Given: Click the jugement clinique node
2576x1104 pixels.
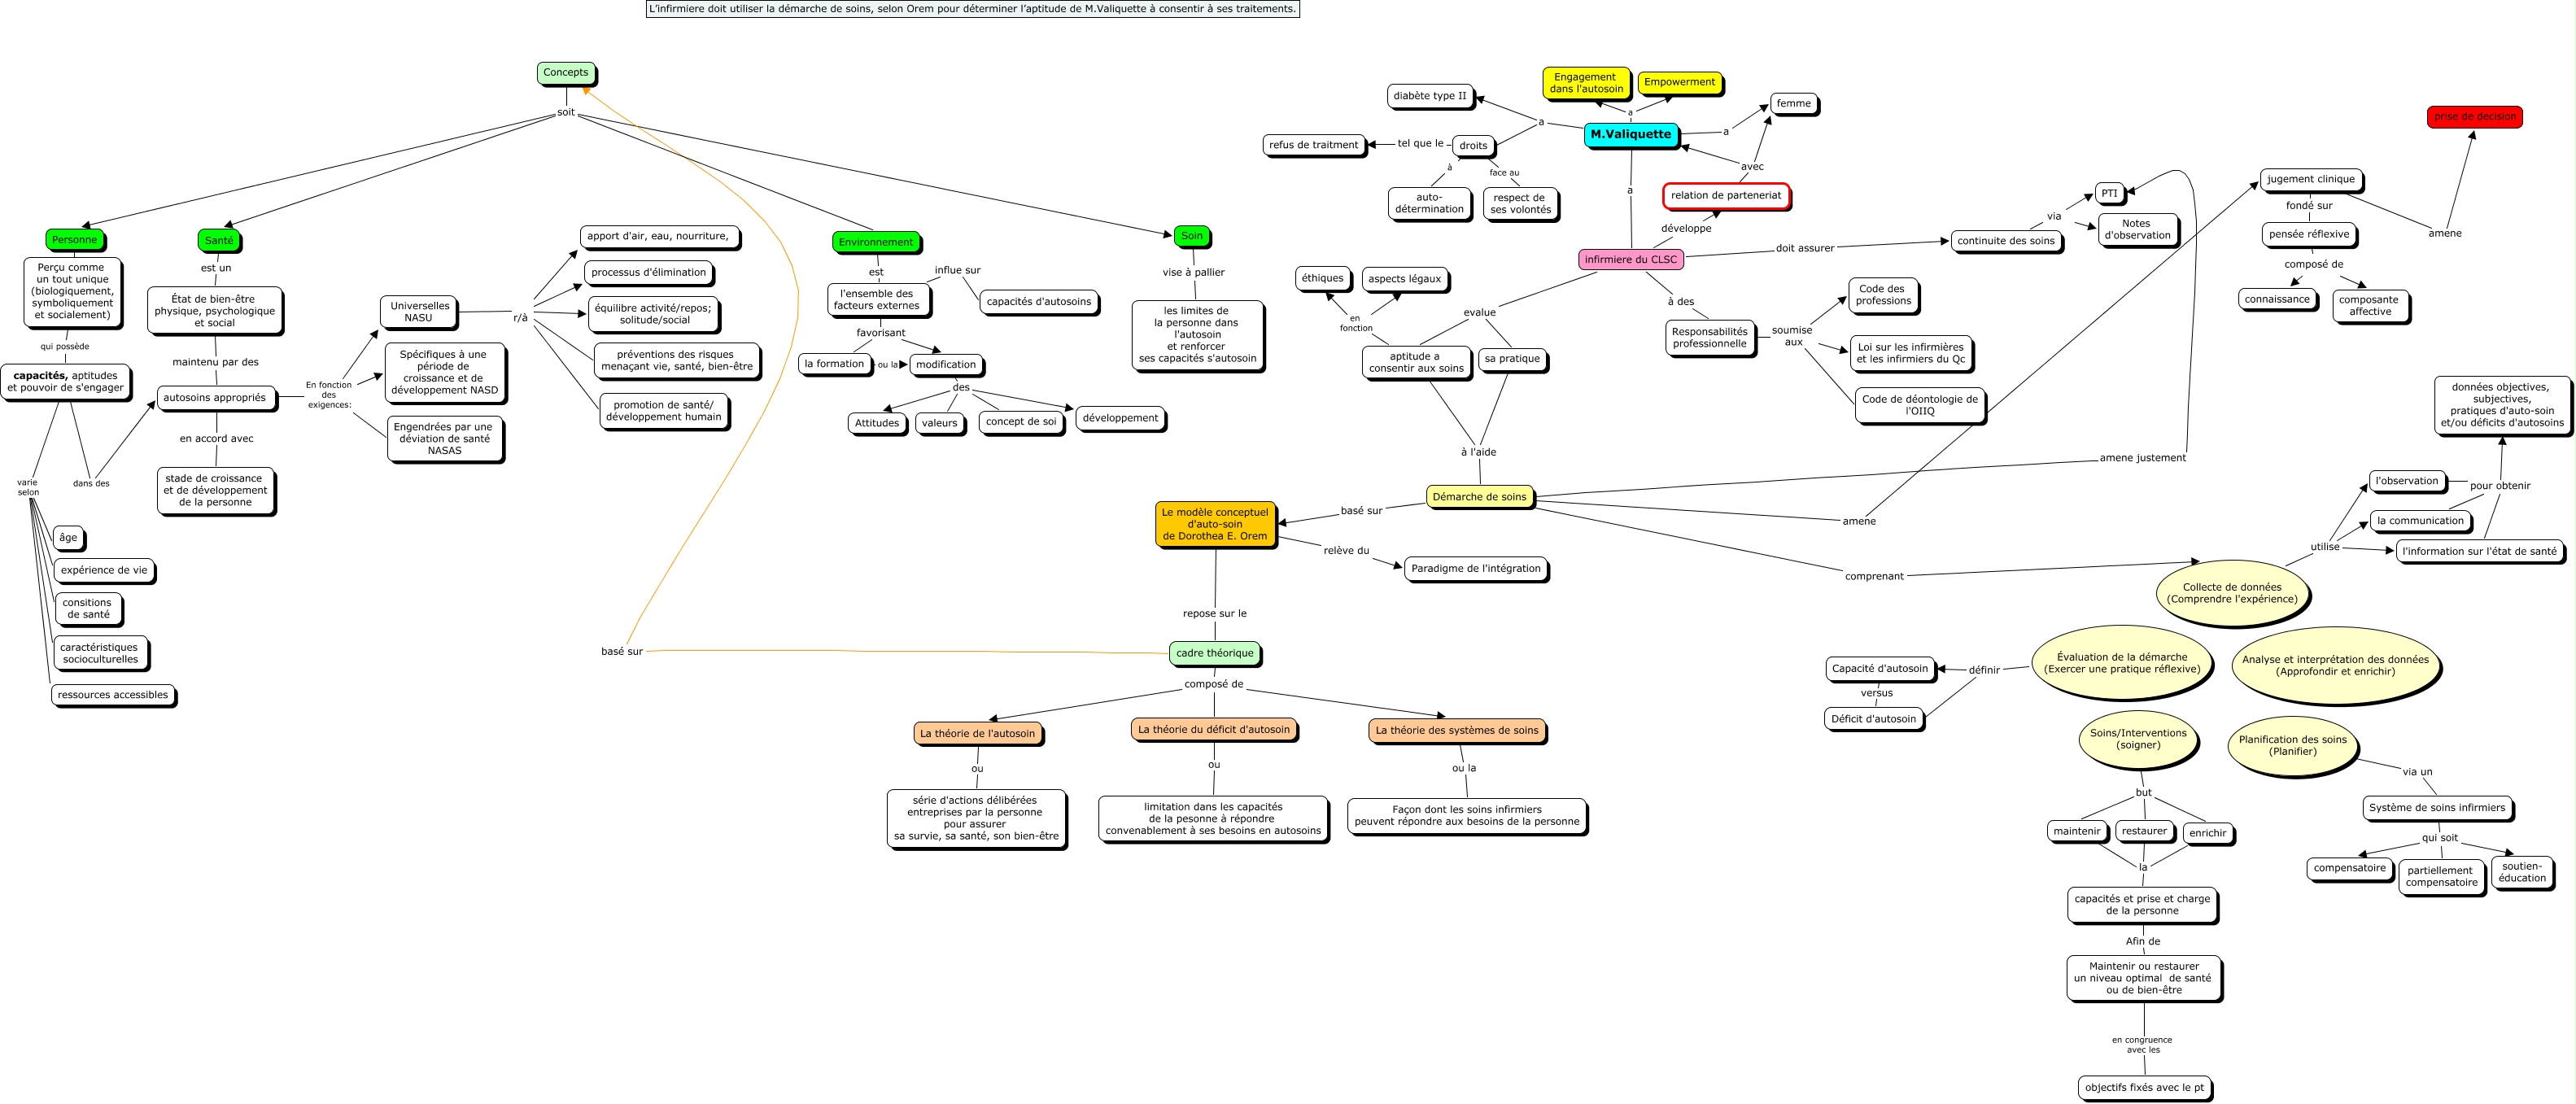Looking at the screenshot, I should (x=2310, y=179).
